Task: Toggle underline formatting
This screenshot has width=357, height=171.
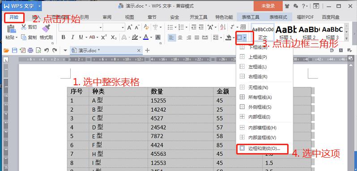Action: [x=81, y=37]
